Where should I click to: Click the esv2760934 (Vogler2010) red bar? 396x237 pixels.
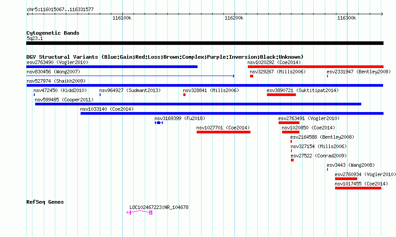pos(346,179)
